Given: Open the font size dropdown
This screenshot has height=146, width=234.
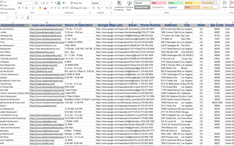Looking at the screenshot, I should click(x=41, y=3).
